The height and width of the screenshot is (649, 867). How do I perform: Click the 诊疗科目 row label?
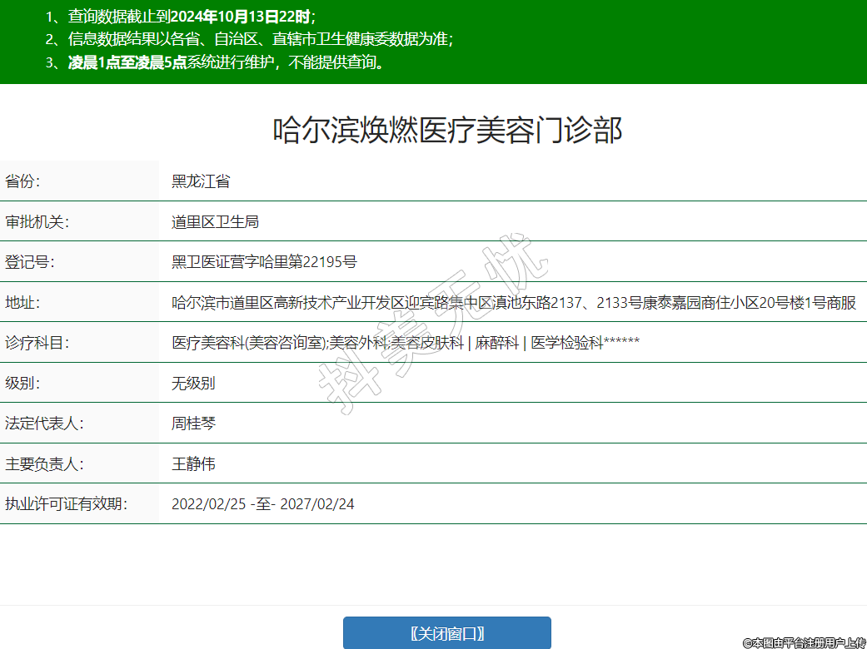pos(37,343)
